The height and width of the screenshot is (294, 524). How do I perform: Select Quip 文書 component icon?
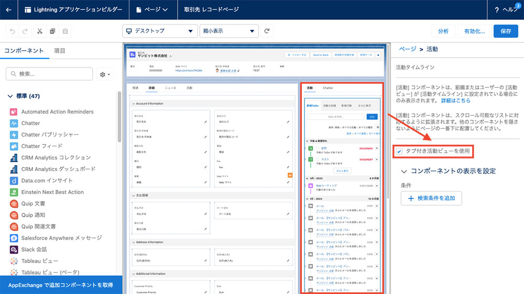(14, 203)
